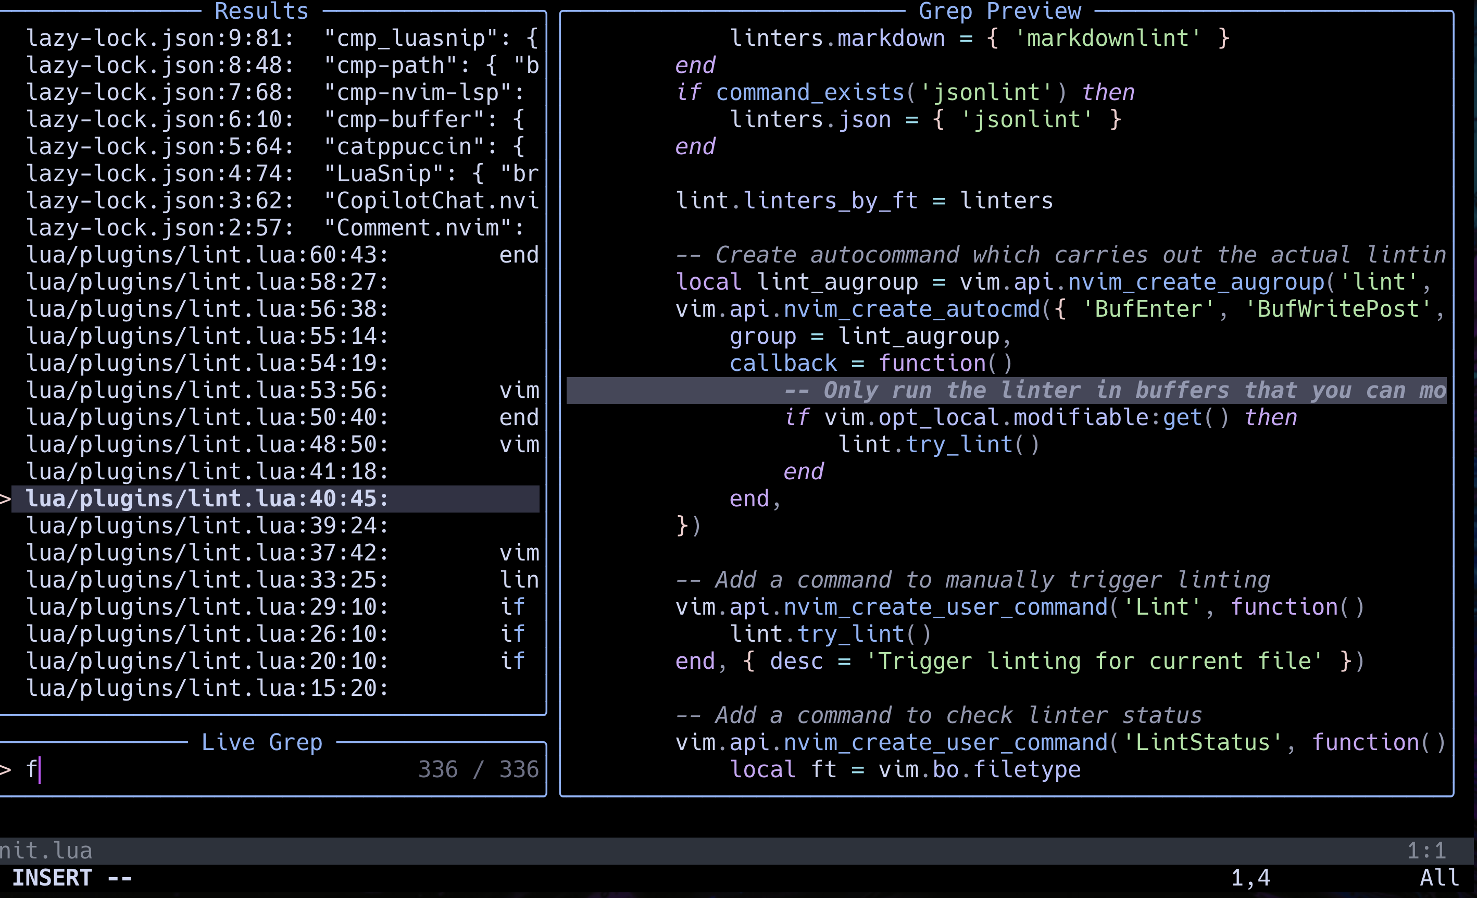Click the Grep Preview panel title
This screenshot has width=1477, height=898.
point(999,10)
